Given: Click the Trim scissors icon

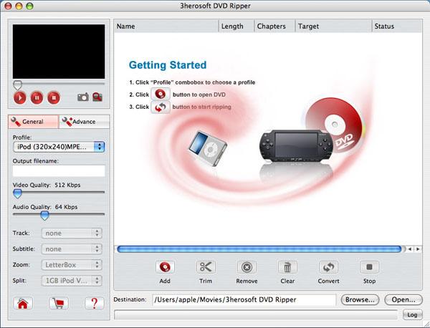Looking at the screenshot, I should point(206,267).
